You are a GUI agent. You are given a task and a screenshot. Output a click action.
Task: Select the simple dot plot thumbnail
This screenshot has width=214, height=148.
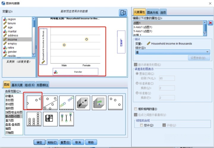[x=34, y=119]
